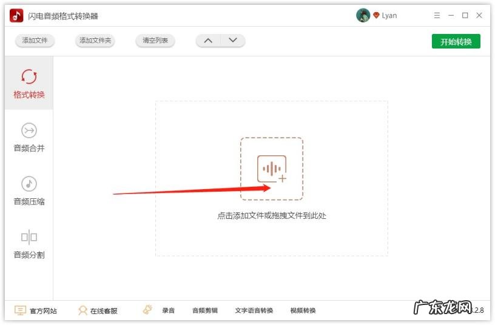Open the hamburger menu in title bar

437,15
